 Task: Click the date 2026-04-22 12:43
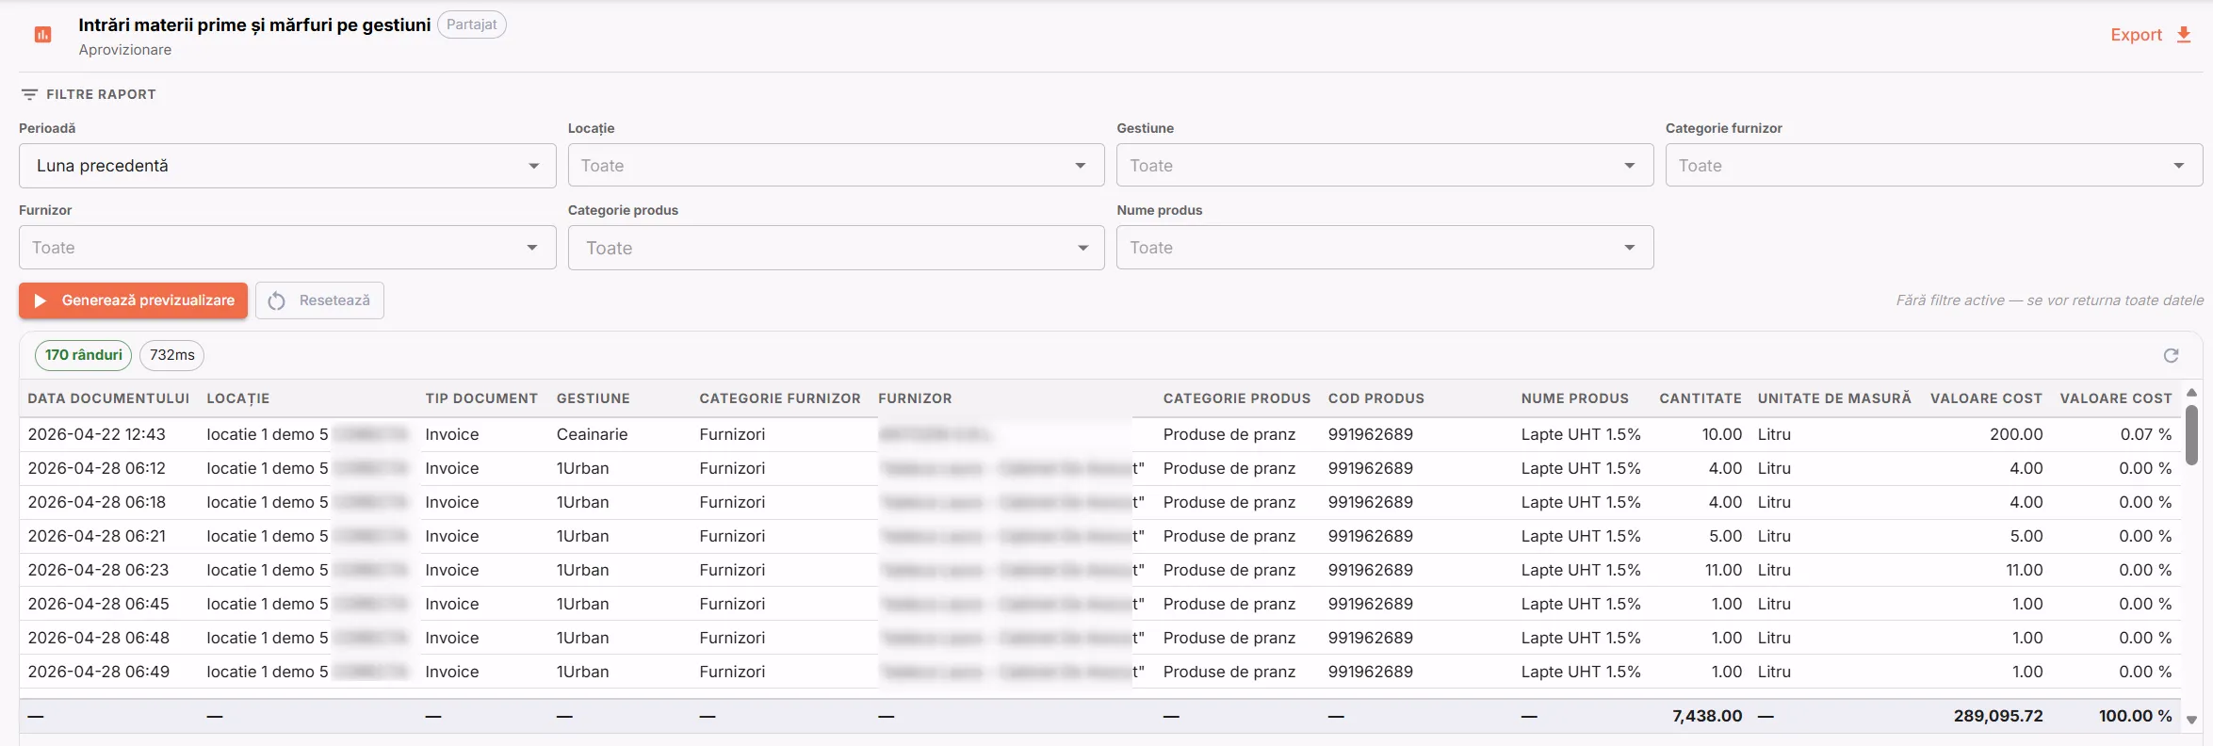click(96, 434)
